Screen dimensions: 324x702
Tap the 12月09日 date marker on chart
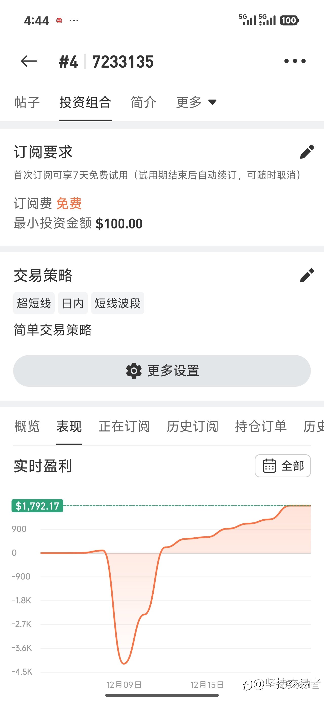pos(124,685)
